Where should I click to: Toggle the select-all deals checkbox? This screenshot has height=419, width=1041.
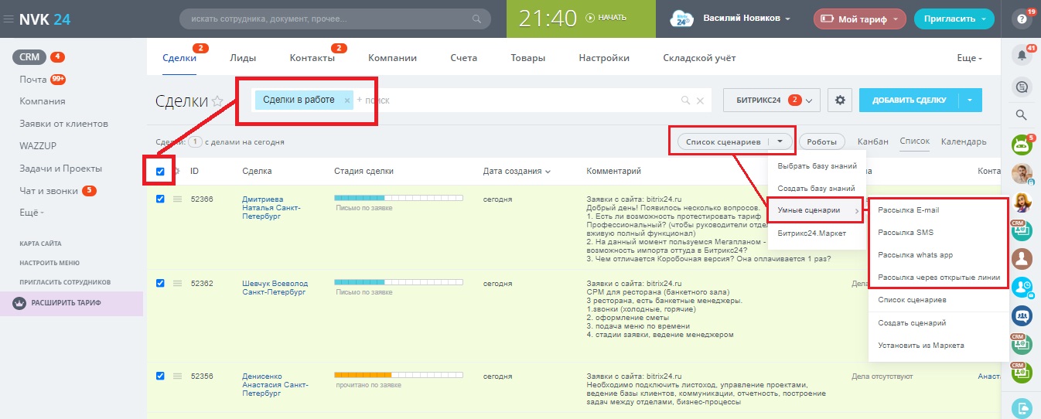[x=161, y=171]
